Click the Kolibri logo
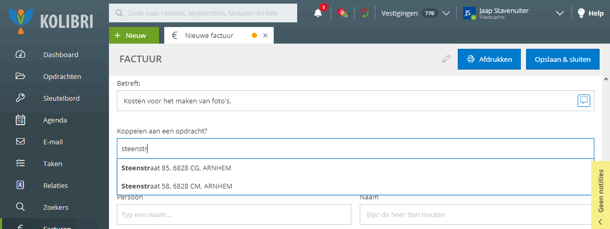The height and width of the screenshot is (229, 610). point(51,21)
